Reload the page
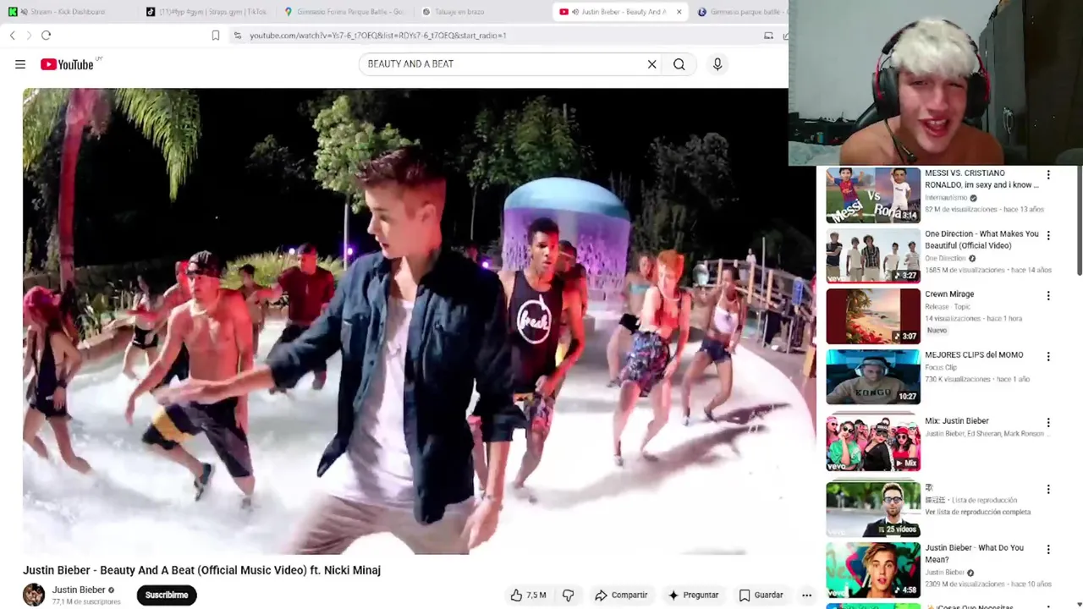 pos(46,36)
